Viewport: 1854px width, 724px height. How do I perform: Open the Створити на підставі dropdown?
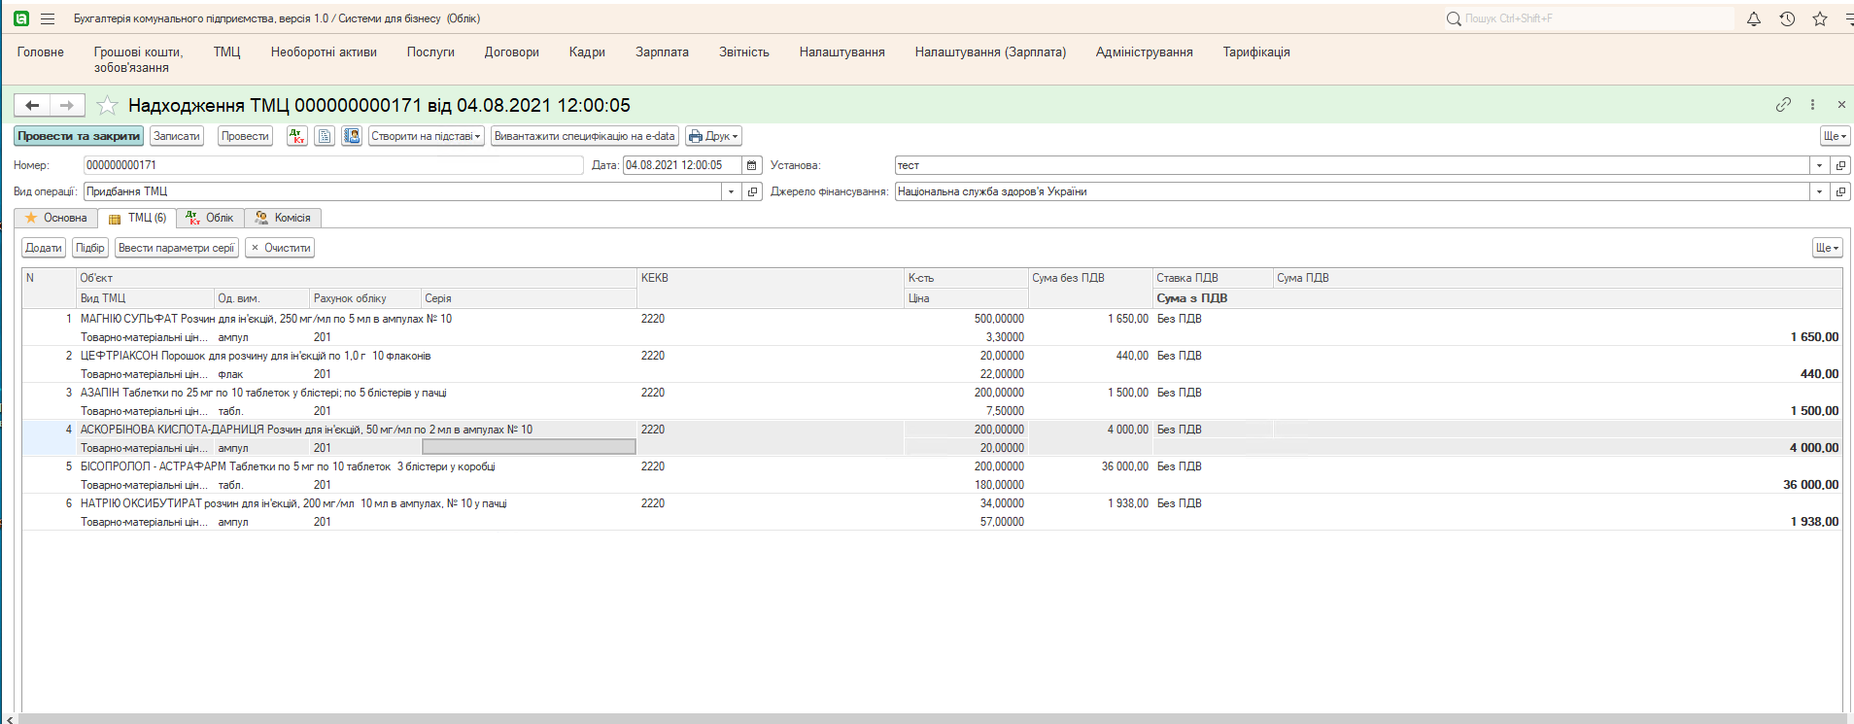(427, 136)
